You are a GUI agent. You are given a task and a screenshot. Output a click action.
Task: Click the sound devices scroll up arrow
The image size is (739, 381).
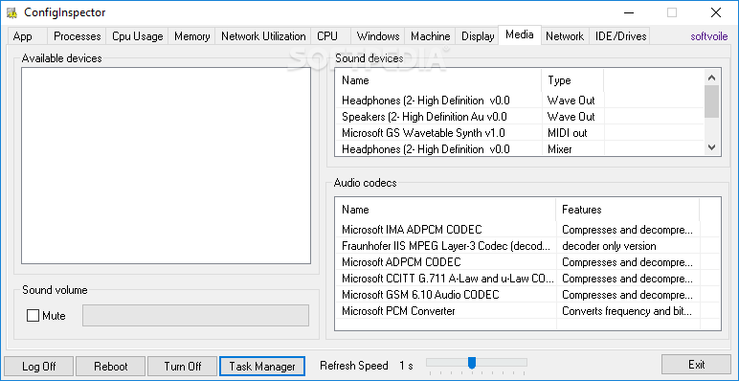(711, 78)
